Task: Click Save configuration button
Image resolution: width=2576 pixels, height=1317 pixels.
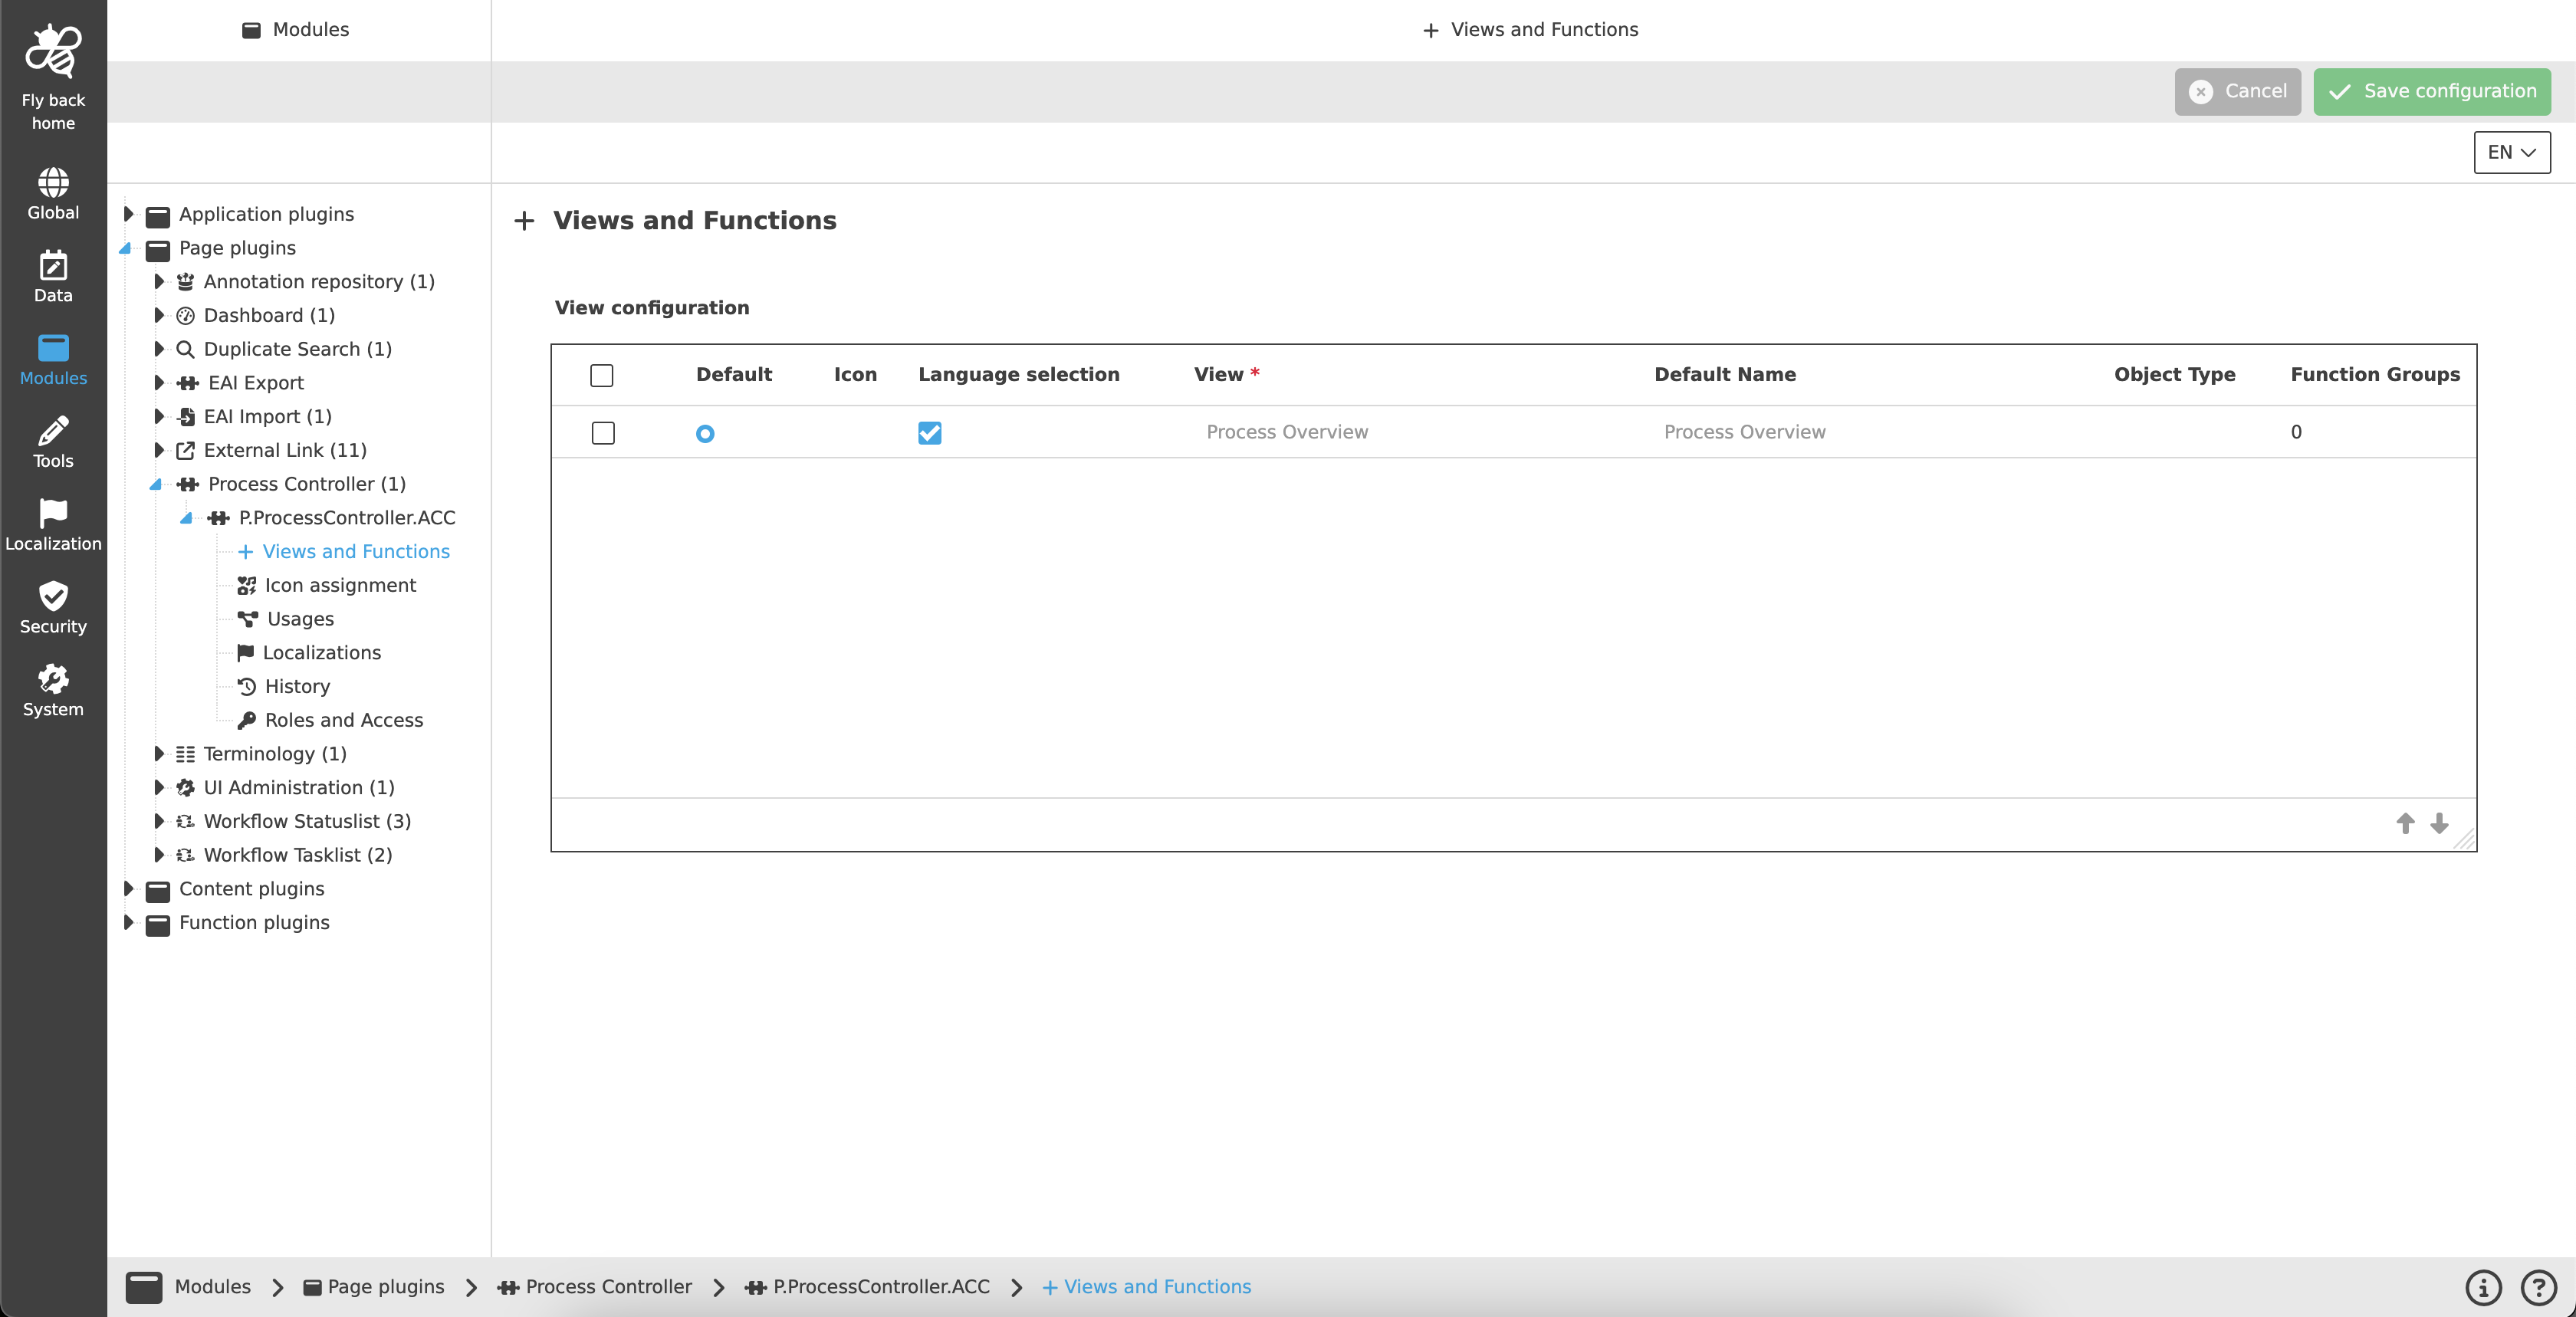Action: (x=2431, y=91)
